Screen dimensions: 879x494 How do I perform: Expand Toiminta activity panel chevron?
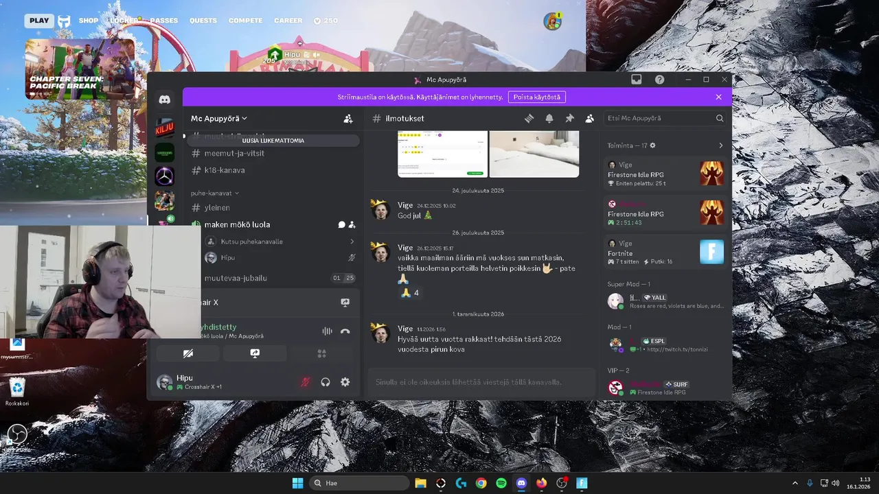coord(720,145)
